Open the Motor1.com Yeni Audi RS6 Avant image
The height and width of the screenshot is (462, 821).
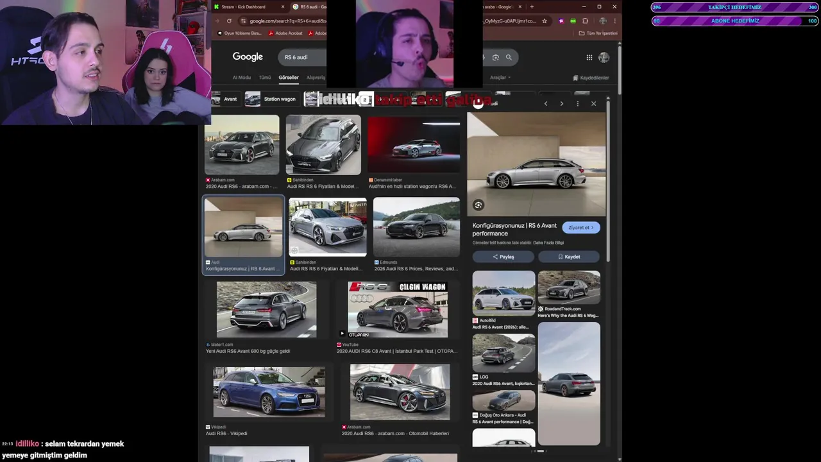coord(266,309)
